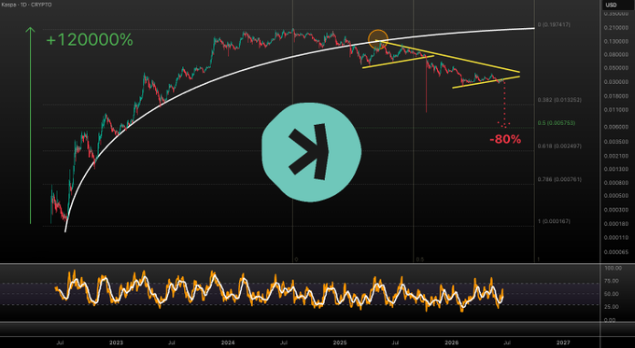Click Fibonacci level label 1 (0.000167)
The width and height of the screenshot is (635, 348).
[x=554, y=221]
